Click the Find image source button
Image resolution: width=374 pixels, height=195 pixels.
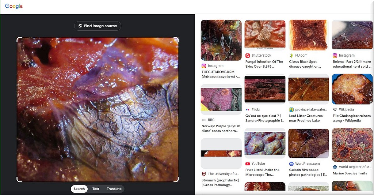click(98, 26)
